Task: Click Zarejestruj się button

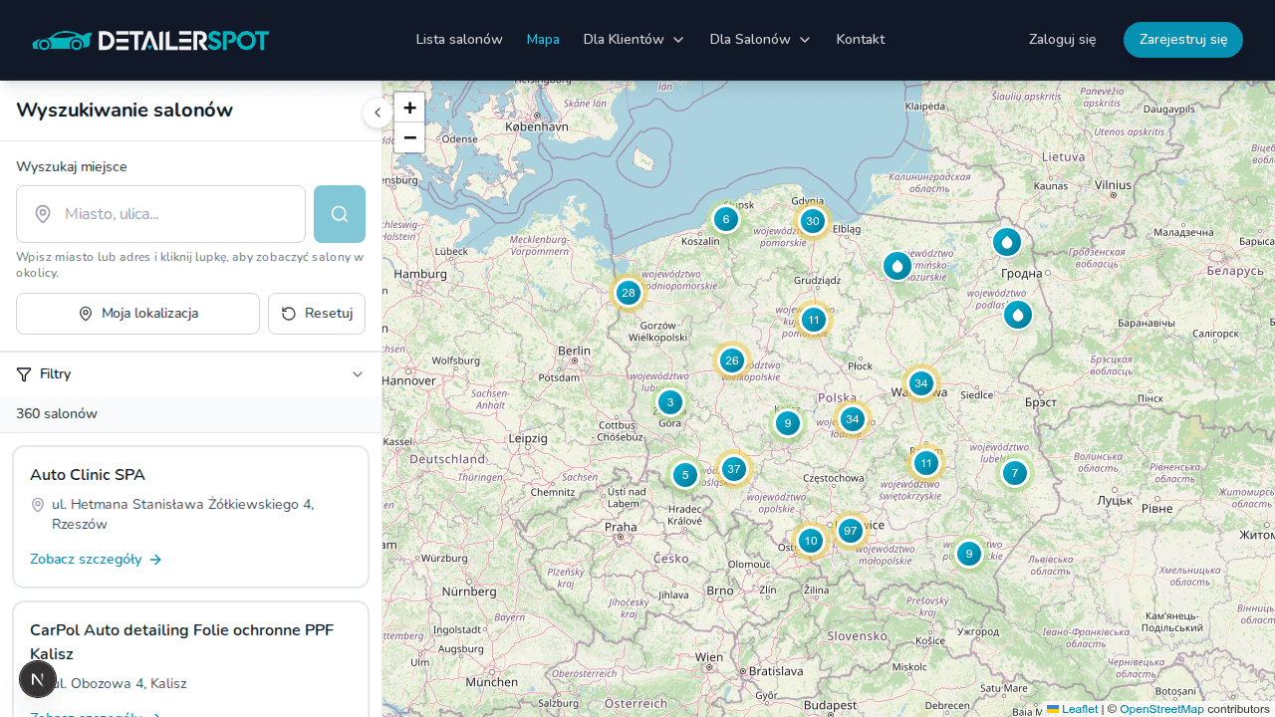Action: [1182, 39]
